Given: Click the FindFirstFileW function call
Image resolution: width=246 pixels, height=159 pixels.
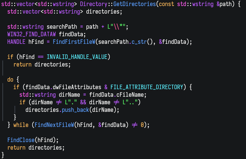Looking at the screenshot, I should (74, 42).
